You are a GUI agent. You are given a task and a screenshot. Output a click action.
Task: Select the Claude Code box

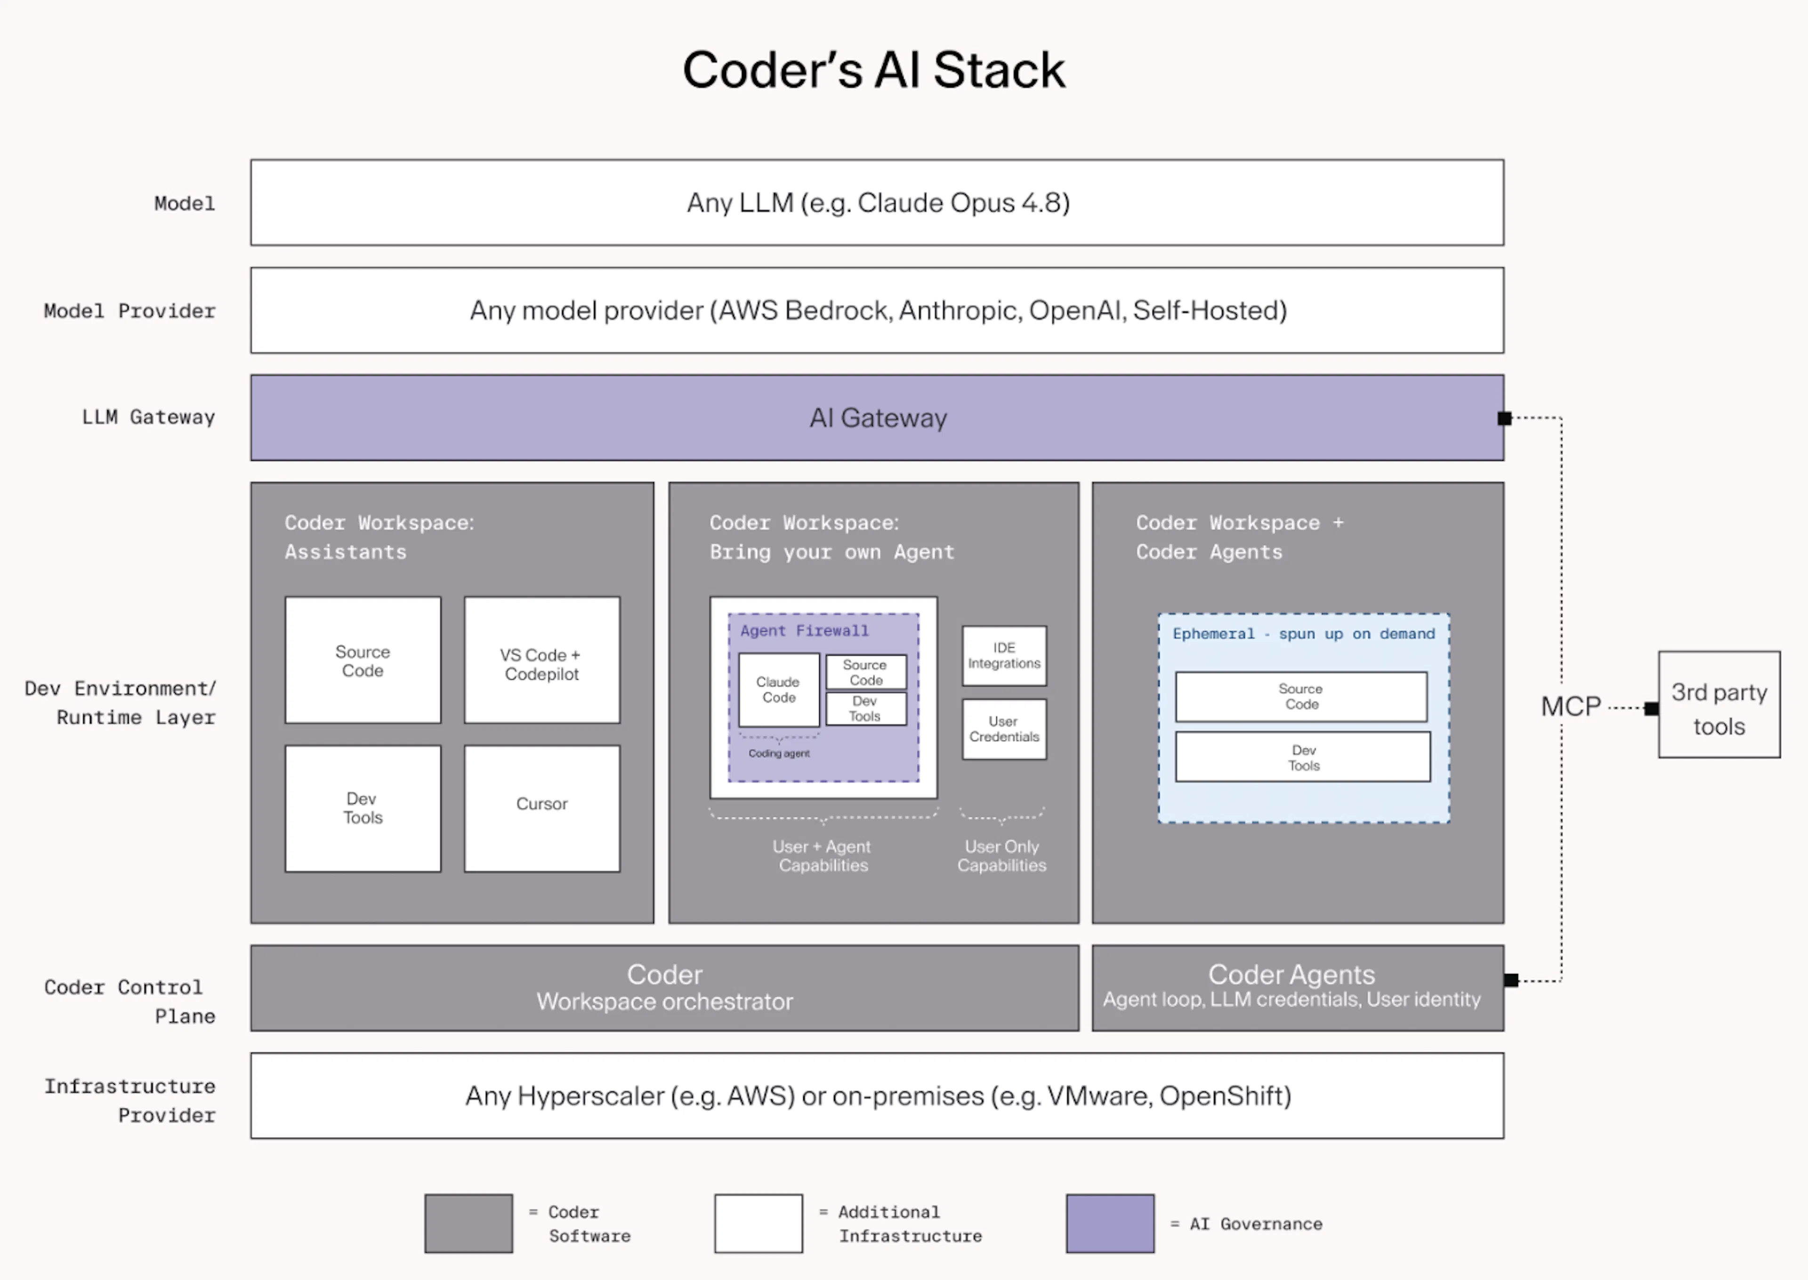(x=779, y=690)
